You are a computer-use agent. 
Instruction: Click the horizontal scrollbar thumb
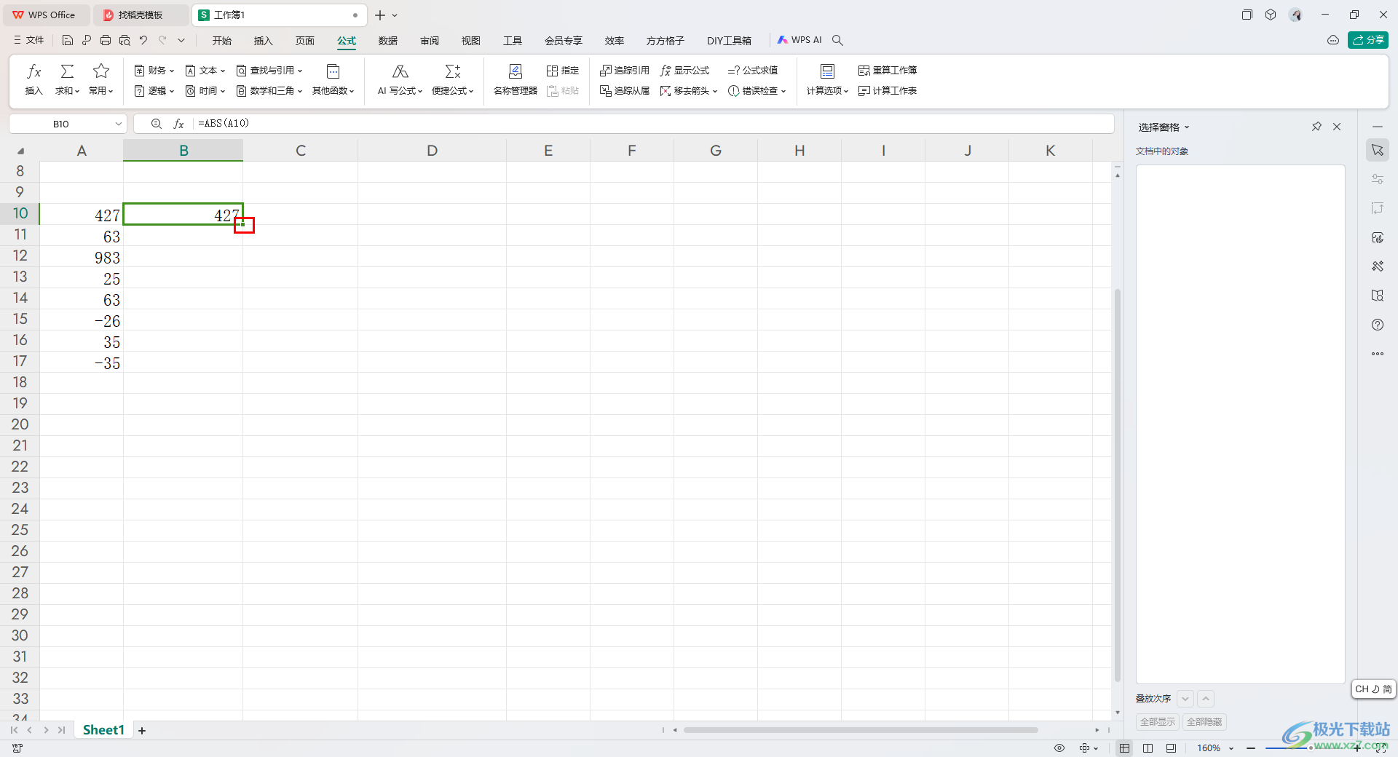(861, 730)
